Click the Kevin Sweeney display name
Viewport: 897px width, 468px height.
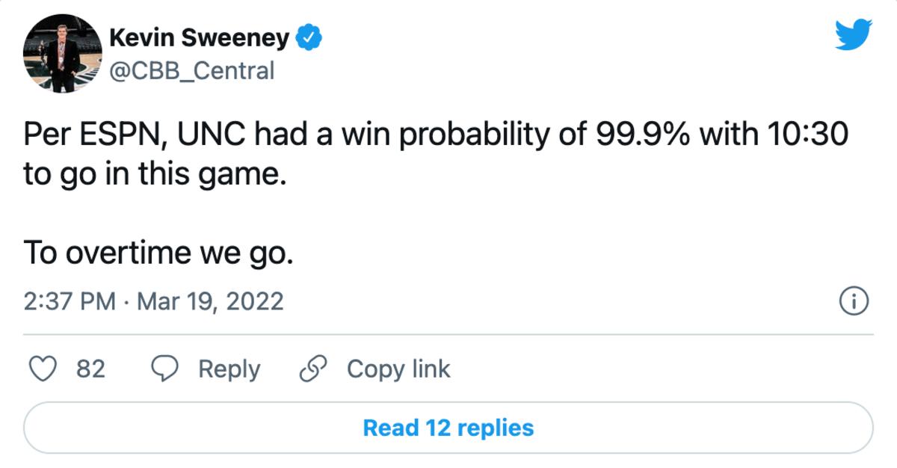pos(199,37)
